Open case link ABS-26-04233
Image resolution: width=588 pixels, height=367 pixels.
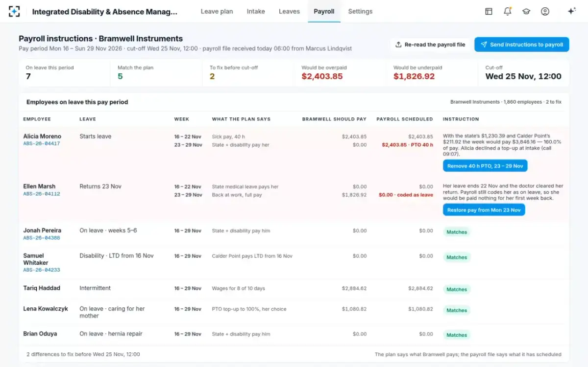[42, 270]
